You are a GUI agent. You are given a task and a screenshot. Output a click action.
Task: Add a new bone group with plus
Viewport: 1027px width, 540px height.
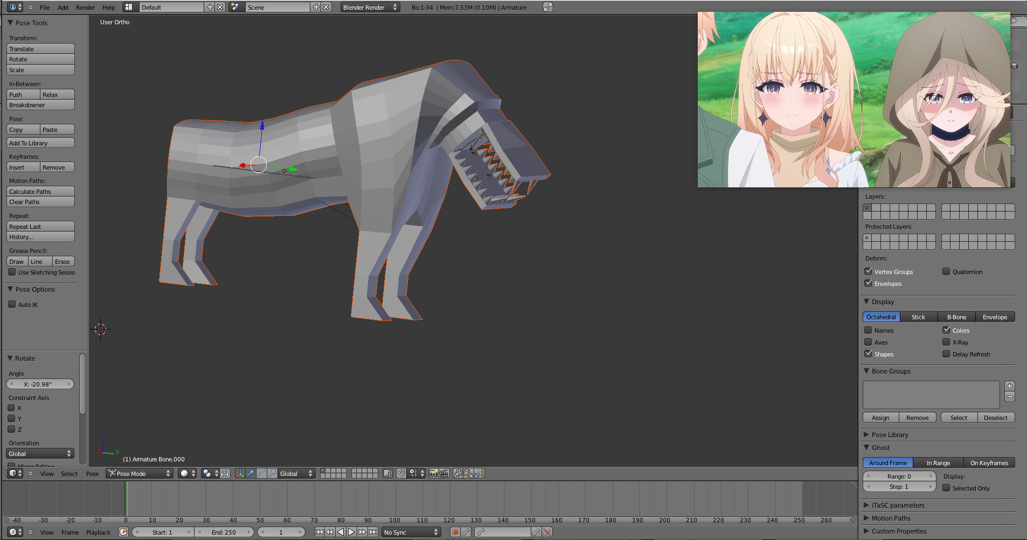pos(1010,386)
